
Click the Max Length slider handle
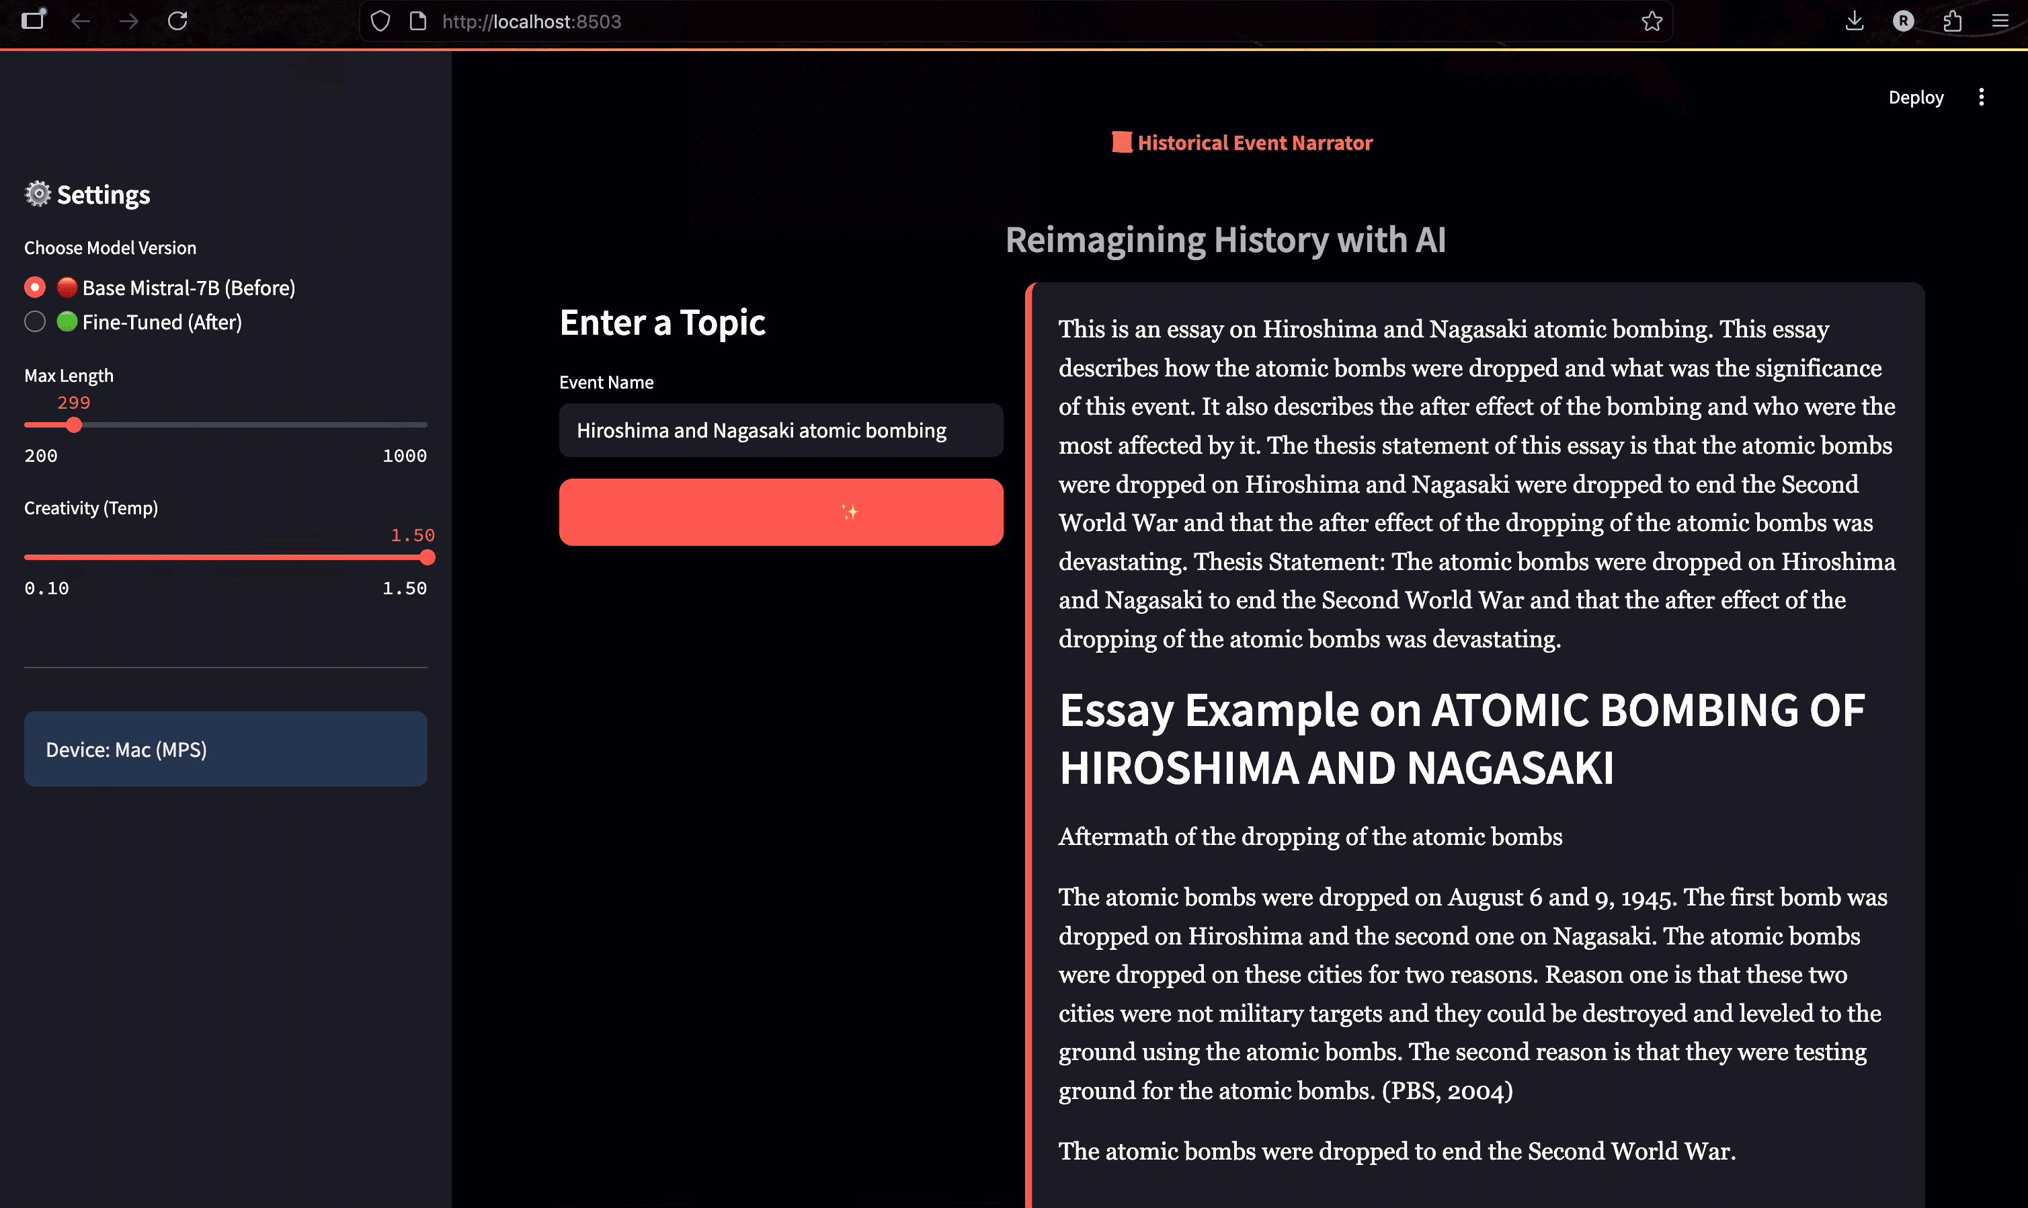(74, 425)
